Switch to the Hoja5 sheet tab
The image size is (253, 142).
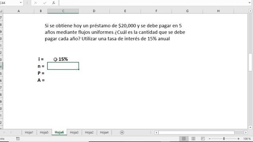point(44,133)
